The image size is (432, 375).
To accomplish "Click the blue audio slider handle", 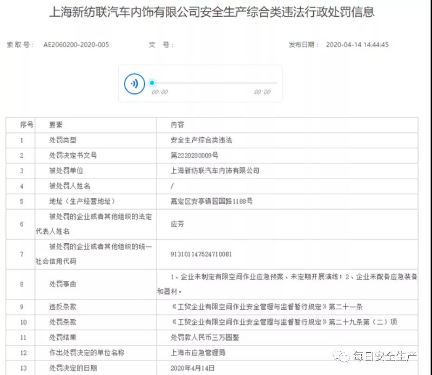I will tap(152, 83).
